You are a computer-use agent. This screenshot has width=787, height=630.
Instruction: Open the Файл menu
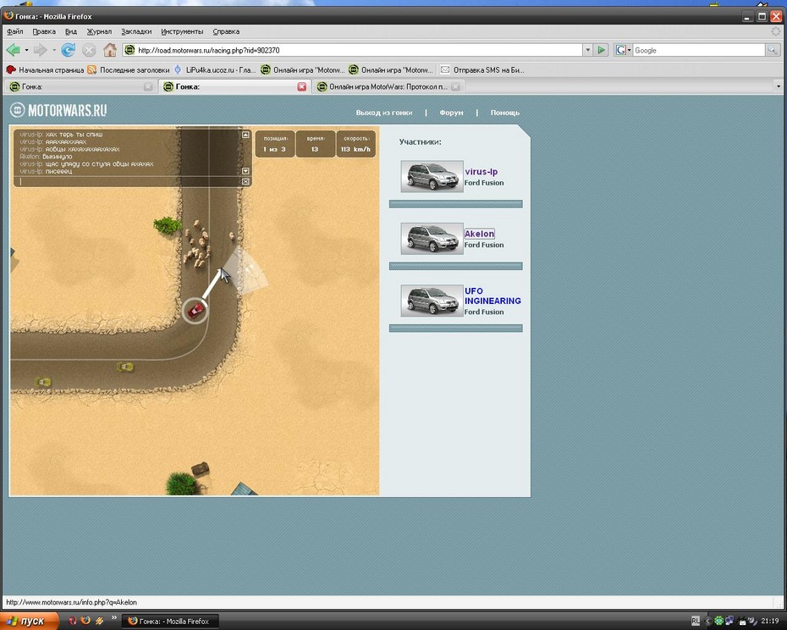tap(15, 31)
